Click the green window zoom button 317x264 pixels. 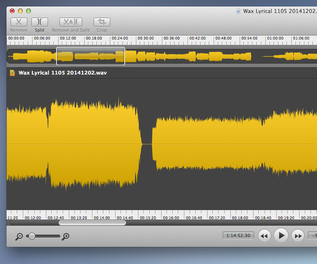pos(29,11)
